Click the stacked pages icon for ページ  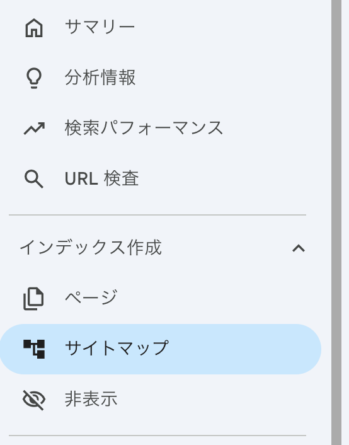(x=33, y=299)
